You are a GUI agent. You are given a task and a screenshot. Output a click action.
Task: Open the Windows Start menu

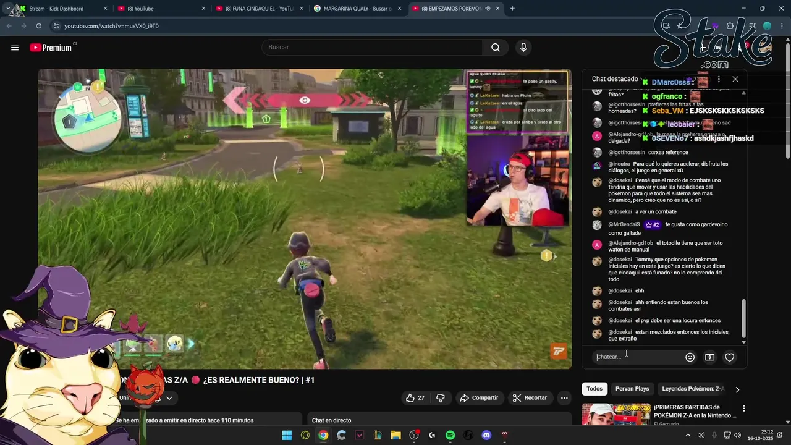(287, 435)
